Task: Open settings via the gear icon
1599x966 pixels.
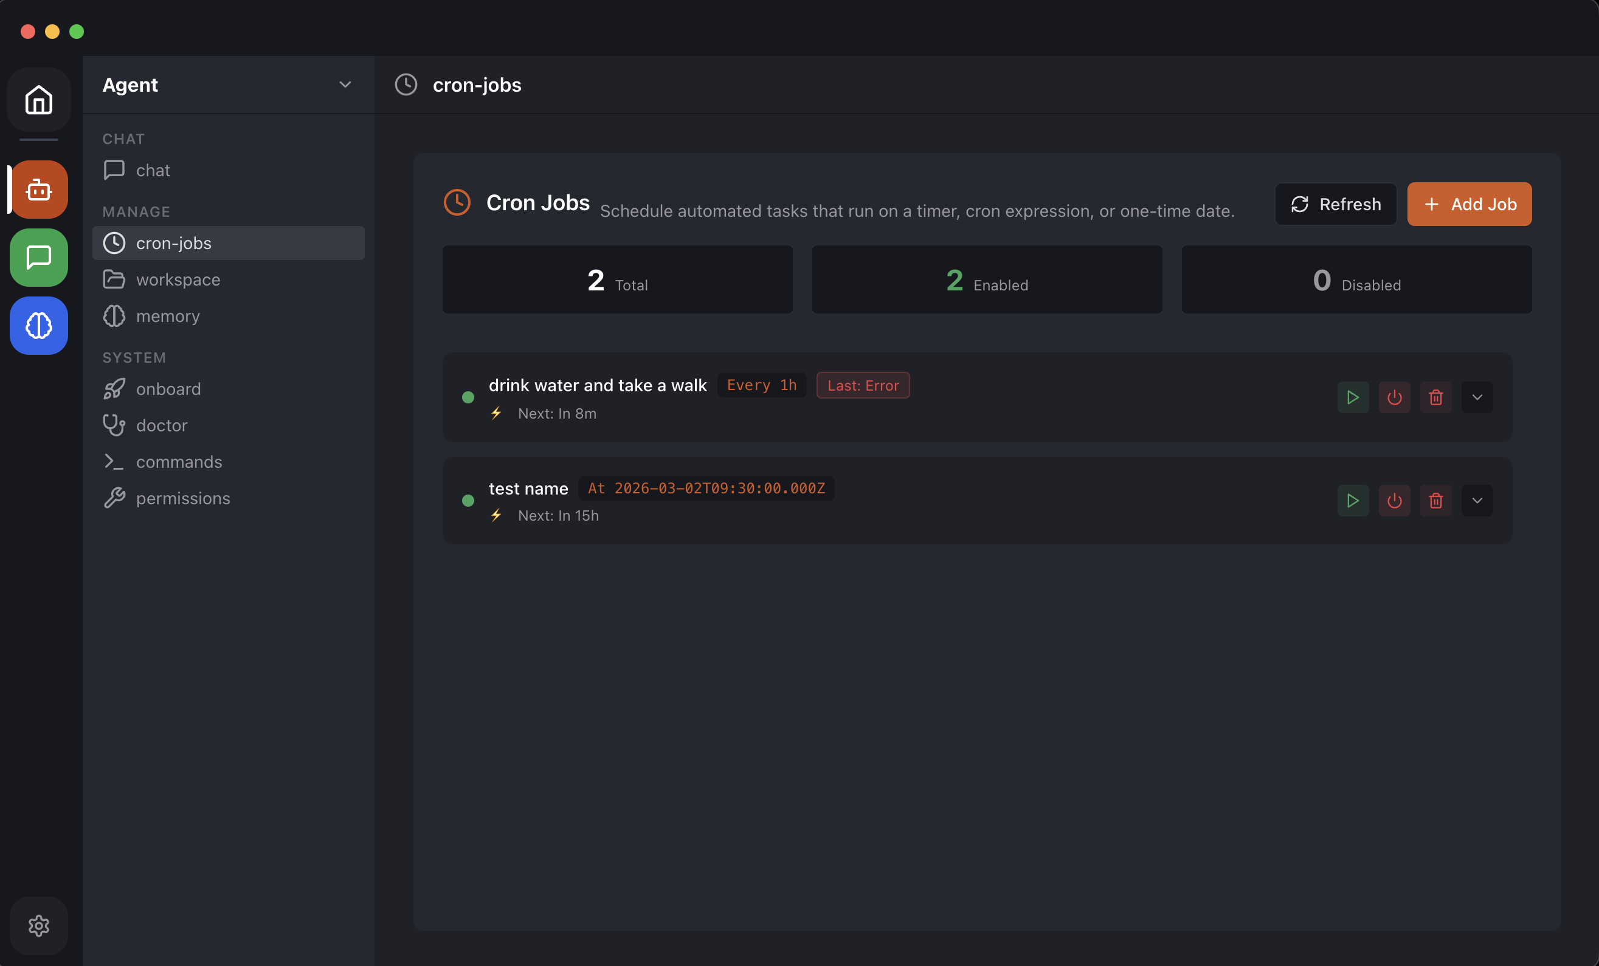Action: pyautogui.click(x=38, y=926)
